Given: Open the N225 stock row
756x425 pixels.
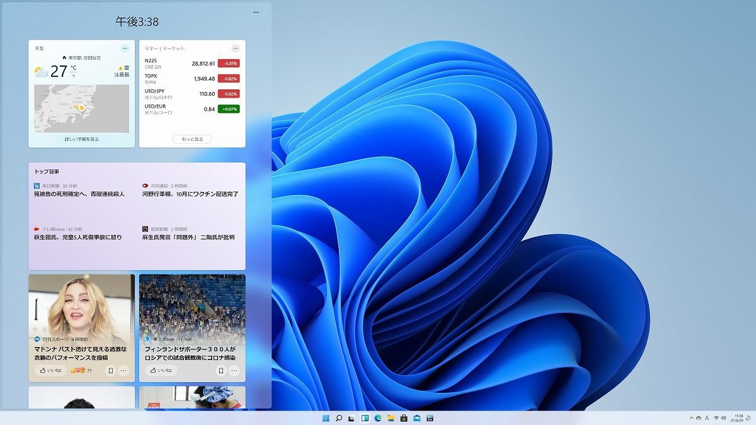Looking at the screenshot, I should pos(192,64).
